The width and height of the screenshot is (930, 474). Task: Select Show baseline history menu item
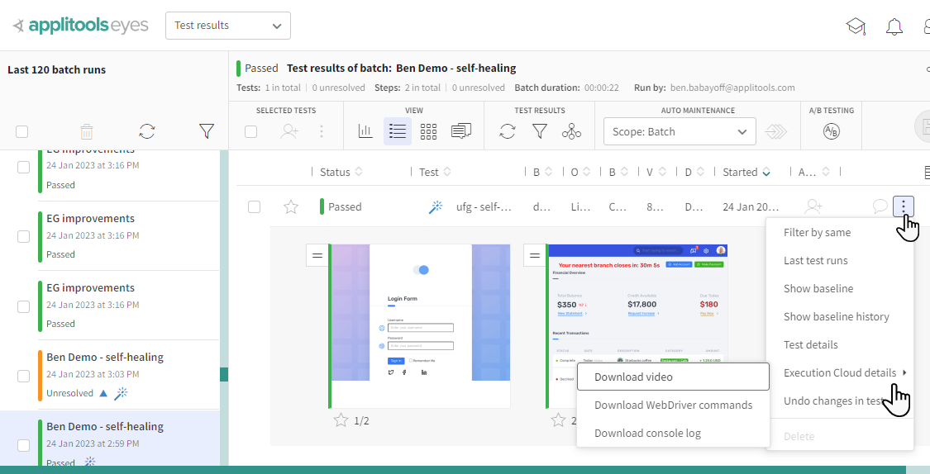pos(836,316)
